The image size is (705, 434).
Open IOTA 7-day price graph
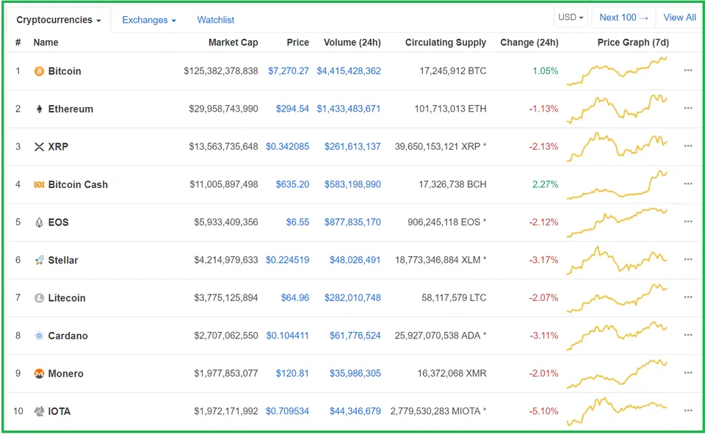617,411
